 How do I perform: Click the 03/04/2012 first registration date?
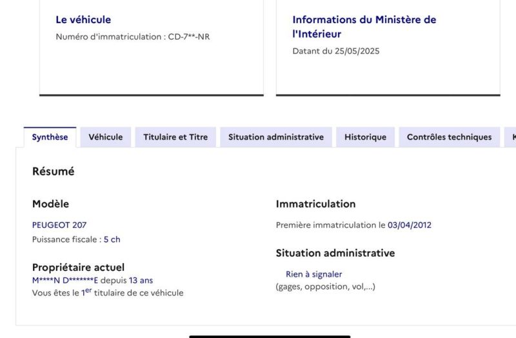410,225
